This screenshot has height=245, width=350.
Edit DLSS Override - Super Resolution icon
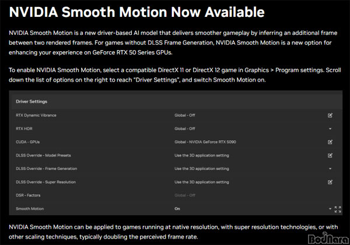point(330,182)
